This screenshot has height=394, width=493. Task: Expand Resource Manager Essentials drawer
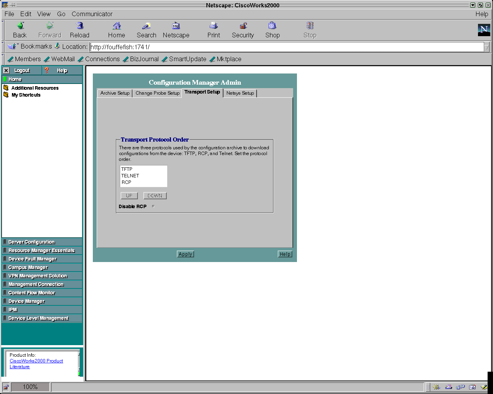pos(42,250)
